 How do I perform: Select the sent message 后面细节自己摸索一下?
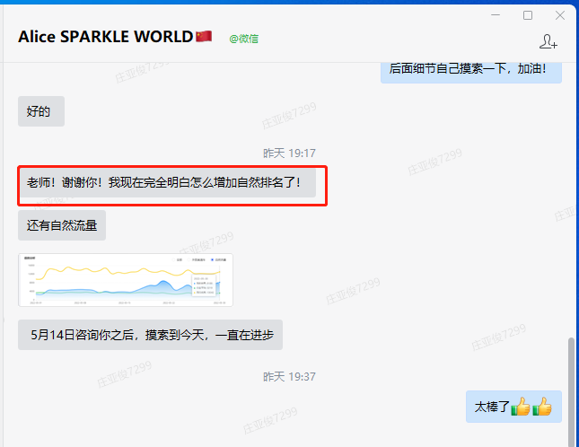pos(471,73)
